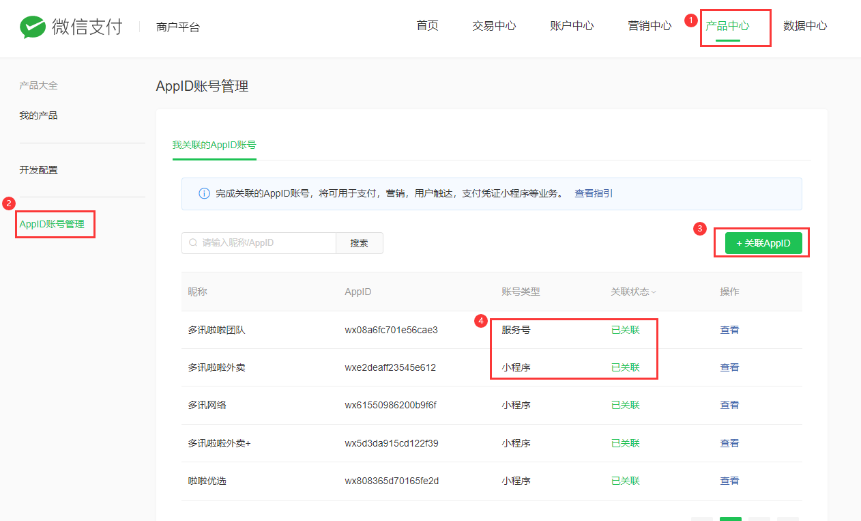Open 首页 in top navigation
The width and height of the screenshot is (861, 521).
tap(427, 26)
